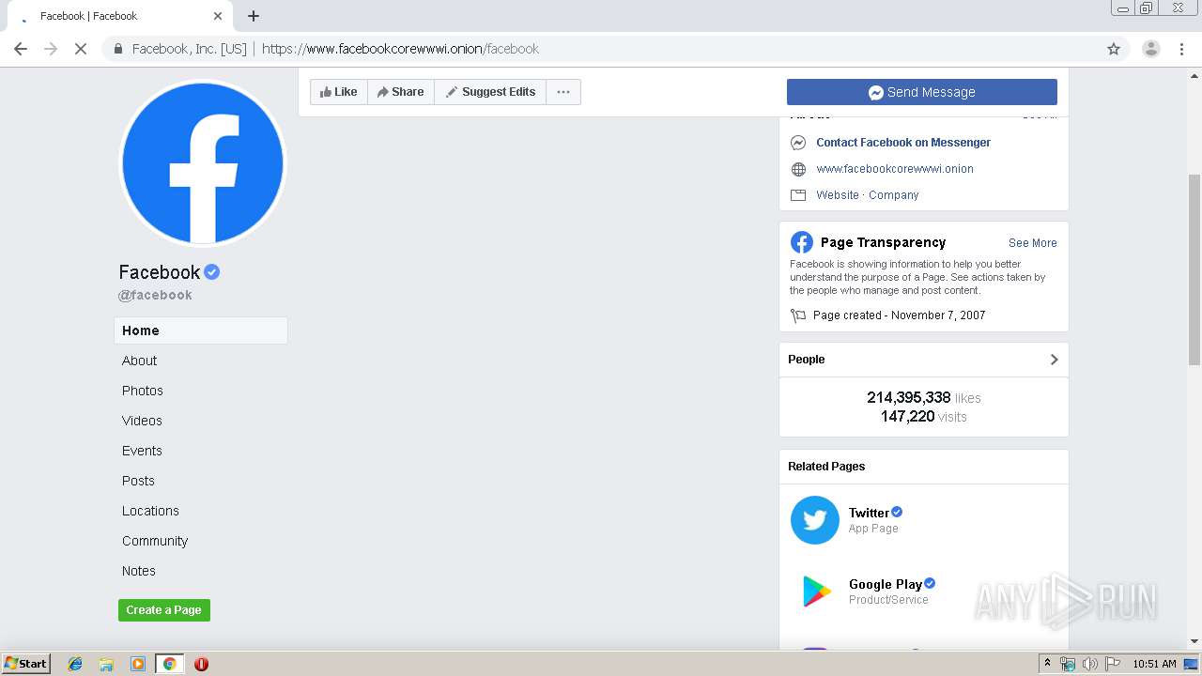Expand the People section chevron
The image size is (1202, 676).
coord(1054,360)
